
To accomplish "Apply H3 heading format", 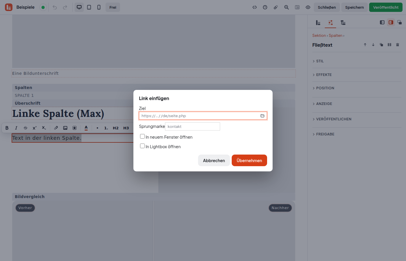I will tap(126, 128).
